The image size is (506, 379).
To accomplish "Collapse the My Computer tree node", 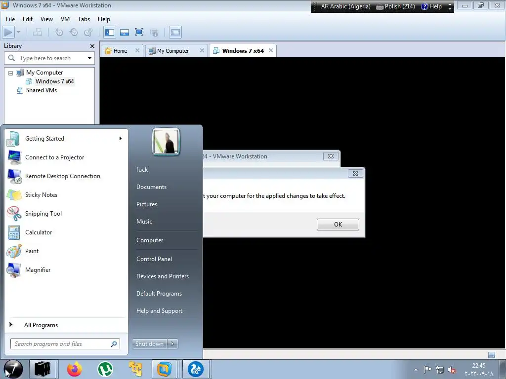I will tap(11, 73).
